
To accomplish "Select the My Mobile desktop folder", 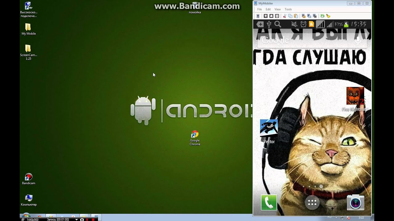I will tap(29, 29).
